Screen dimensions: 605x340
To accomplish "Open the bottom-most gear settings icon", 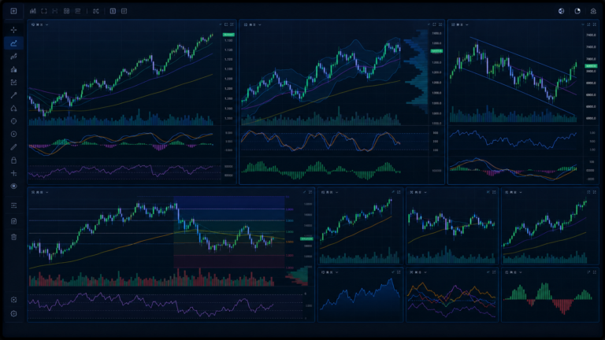I will [14, 314].
